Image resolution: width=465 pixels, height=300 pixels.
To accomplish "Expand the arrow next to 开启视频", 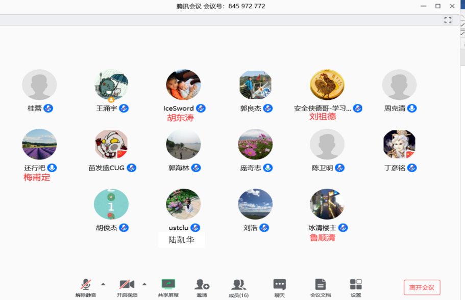I will click(144, 284).
